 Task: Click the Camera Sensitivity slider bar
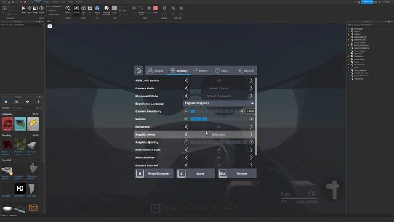tap(214, 111)
